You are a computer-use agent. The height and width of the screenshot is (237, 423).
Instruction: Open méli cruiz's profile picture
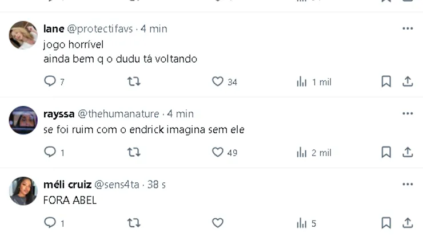tap(23, 191)
